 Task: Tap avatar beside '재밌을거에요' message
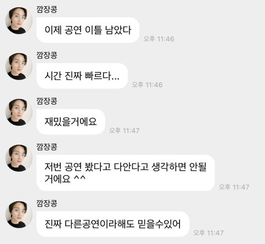click(x=19, y=112)
